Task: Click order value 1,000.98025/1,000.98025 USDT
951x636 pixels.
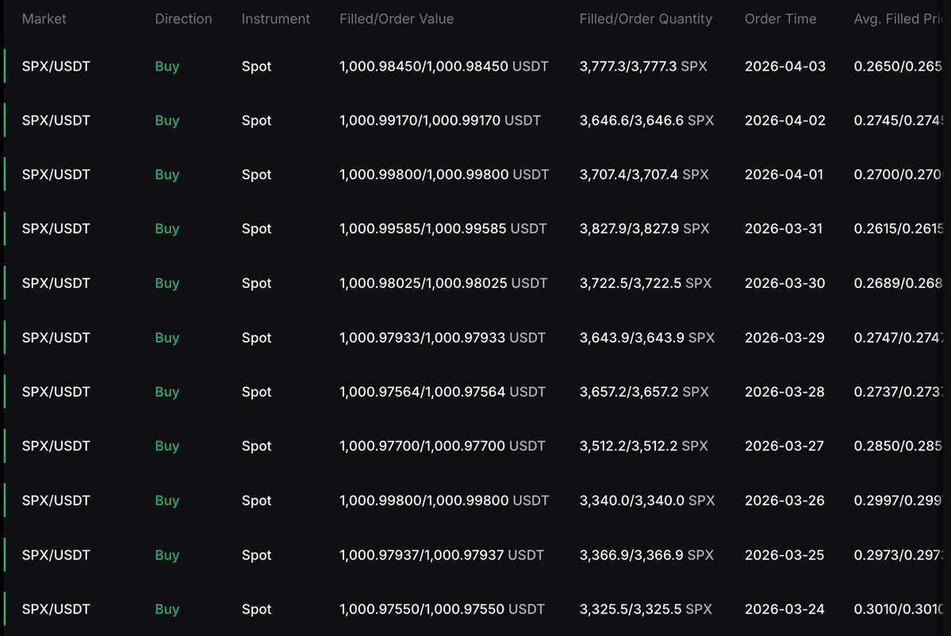Action: 443,283
